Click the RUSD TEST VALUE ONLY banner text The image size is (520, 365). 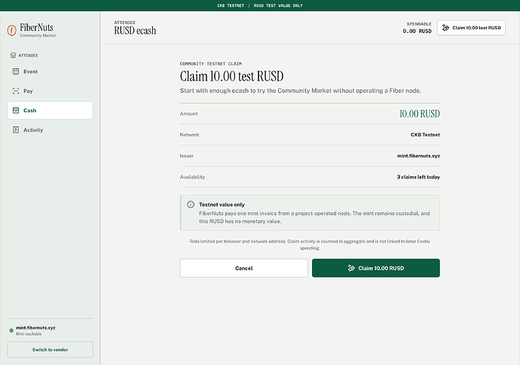point(278,5)
